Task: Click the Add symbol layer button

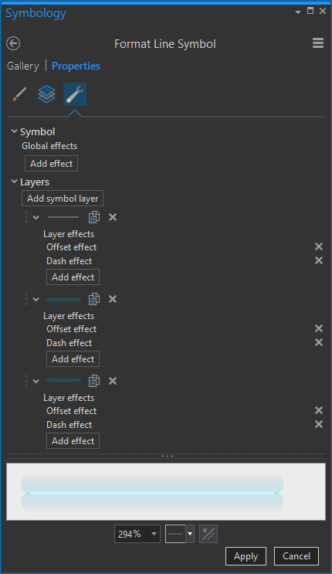Action: pyautogui.click(x=63, y=199)
